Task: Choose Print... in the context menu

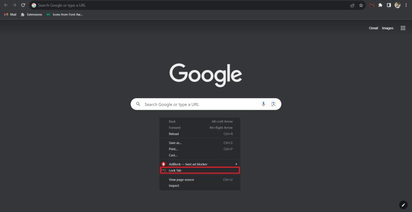Action: 200,149
